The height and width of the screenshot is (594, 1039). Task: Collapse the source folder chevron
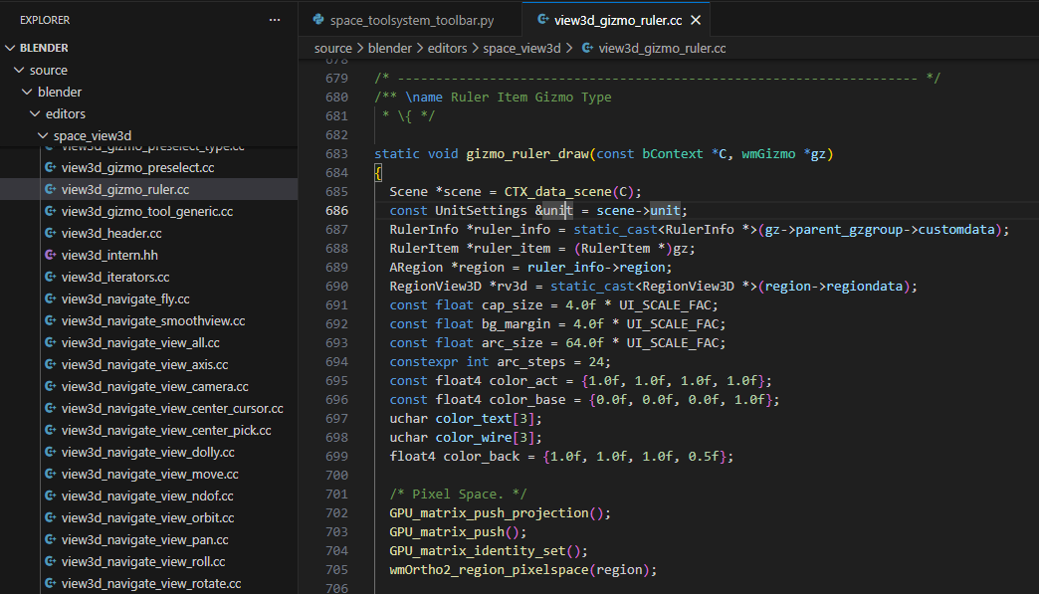coord(19,70)
